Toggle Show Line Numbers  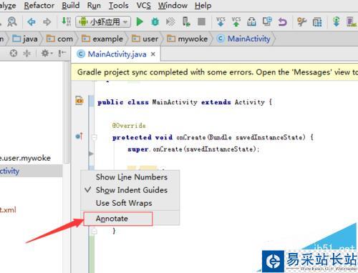(x=130, y=177)
